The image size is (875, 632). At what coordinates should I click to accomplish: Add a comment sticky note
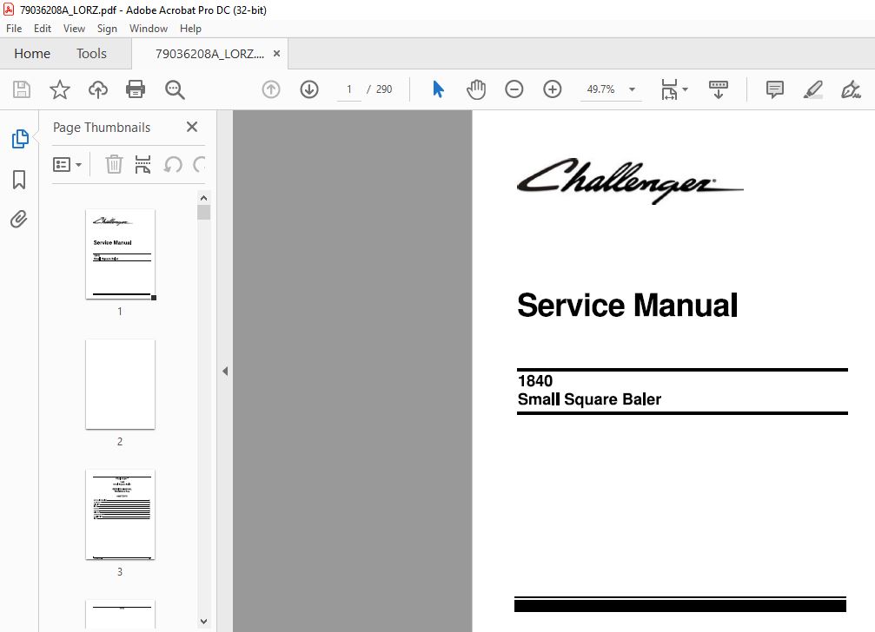774,89
